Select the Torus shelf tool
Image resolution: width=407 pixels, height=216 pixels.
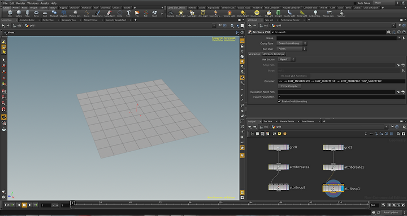tap(36, 13)
